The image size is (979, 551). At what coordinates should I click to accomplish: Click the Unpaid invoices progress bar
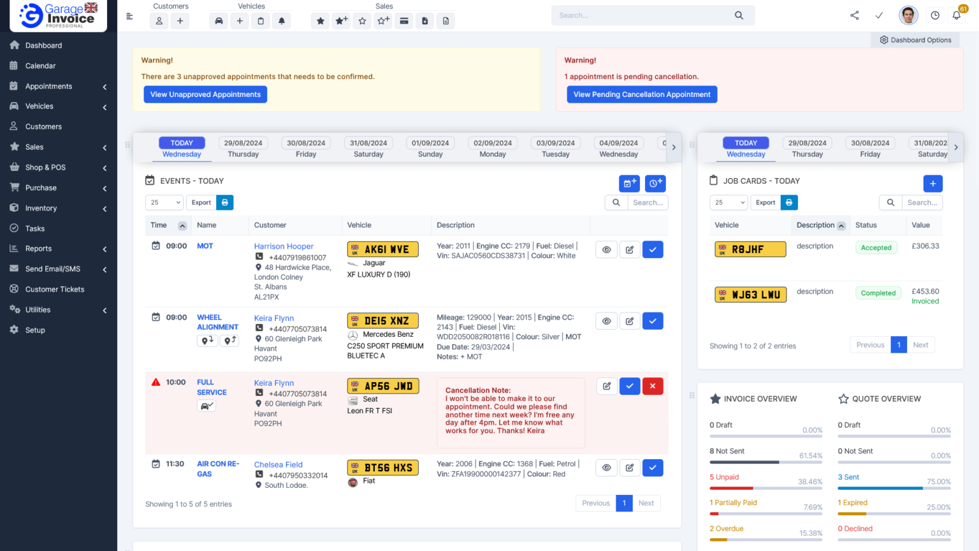click(x=765, y=488)
